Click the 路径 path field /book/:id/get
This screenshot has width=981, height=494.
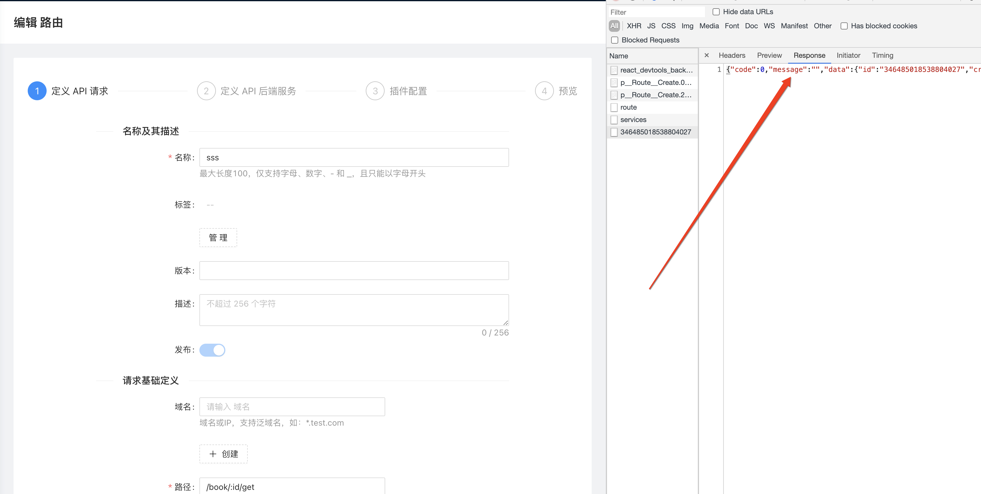pyautogui.click(x=292, y=486)
